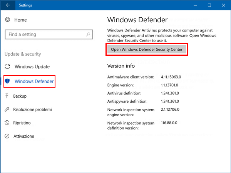Go to Risoluzione problemi section
The width and height of the screenshot is (231, 173).
pos(32,109)
